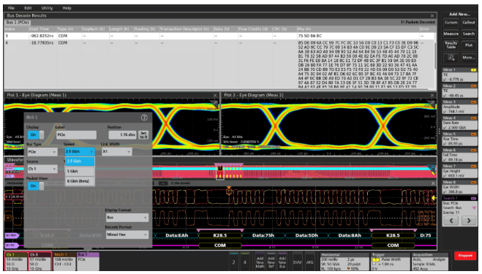Go to the previous search event arrow
Image resolution: width=482 pixels, height=274 pixels.
tap(451, 220)
